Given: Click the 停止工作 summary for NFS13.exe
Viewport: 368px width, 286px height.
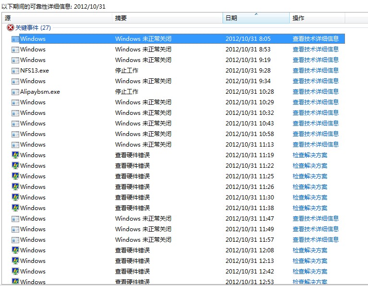Looking at the screenshot, I should tap(127, 71).
